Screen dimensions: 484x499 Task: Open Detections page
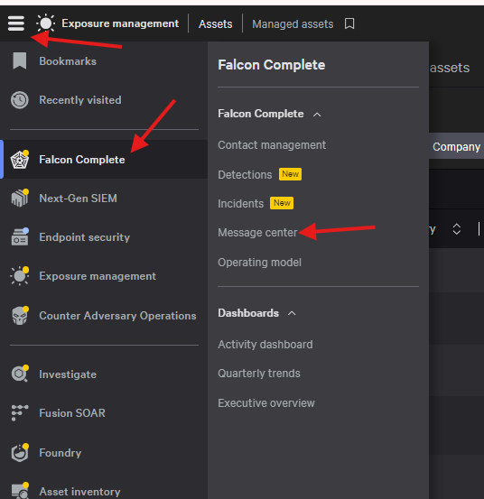pyautogui.click(x=245, y=175)
